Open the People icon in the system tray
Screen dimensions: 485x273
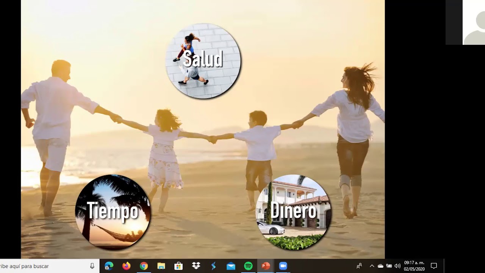[x=359, y=266]
